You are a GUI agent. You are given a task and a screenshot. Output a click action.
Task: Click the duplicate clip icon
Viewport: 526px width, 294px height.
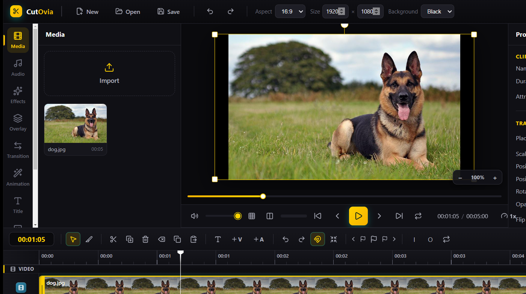pyautogui.click(x=130, y=239)
